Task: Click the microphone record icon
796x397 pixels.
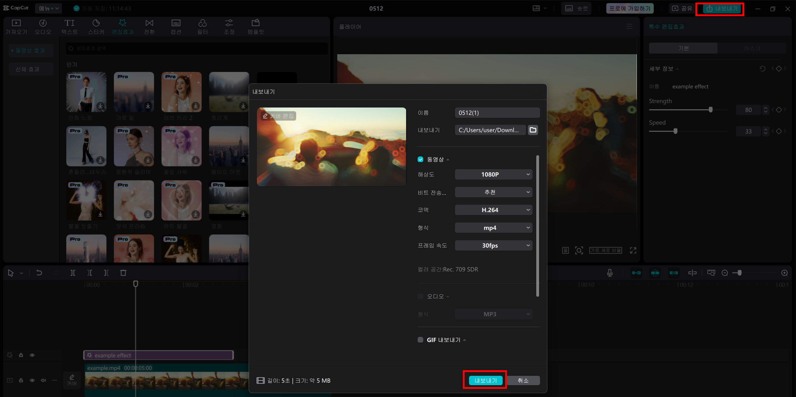Action: pyautogui.click(x=610, y=273)
